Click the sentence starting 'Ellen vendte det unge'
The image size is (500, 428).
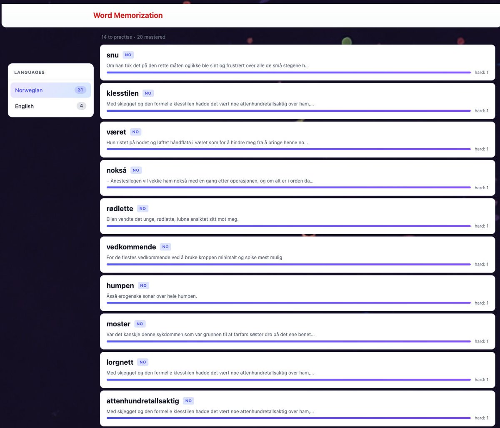[172, 219]
